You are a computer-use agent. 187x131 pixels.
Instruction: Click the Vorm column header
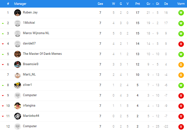181,4
